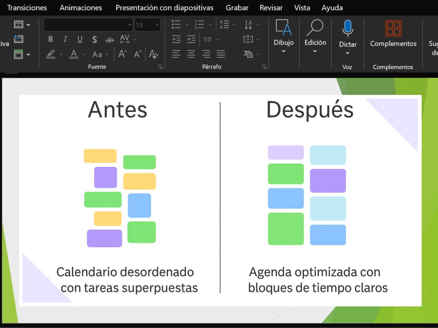Open bullet style dropdown arrow
This screenshot has width=438, height=328.
[x=187, y=25]
